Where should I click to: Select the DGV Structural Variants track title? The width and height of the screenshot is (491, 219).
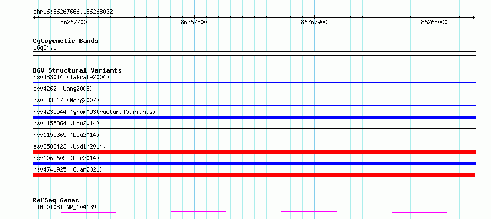77,70
